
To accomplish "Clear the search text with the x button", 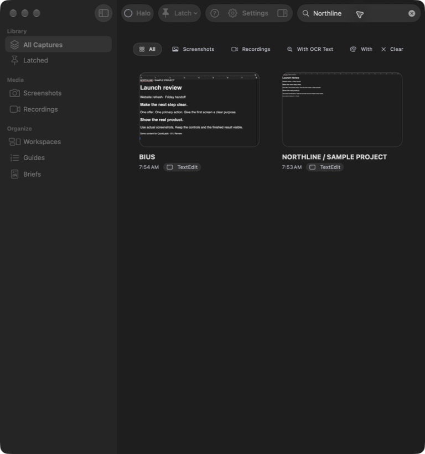I will [412, 13].
